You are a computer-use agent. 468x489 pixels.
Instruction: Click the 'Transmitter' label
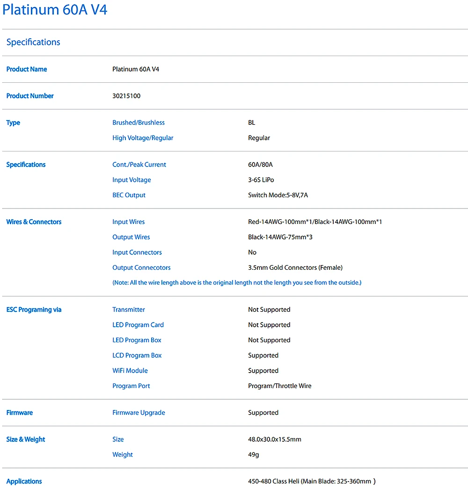129,309
